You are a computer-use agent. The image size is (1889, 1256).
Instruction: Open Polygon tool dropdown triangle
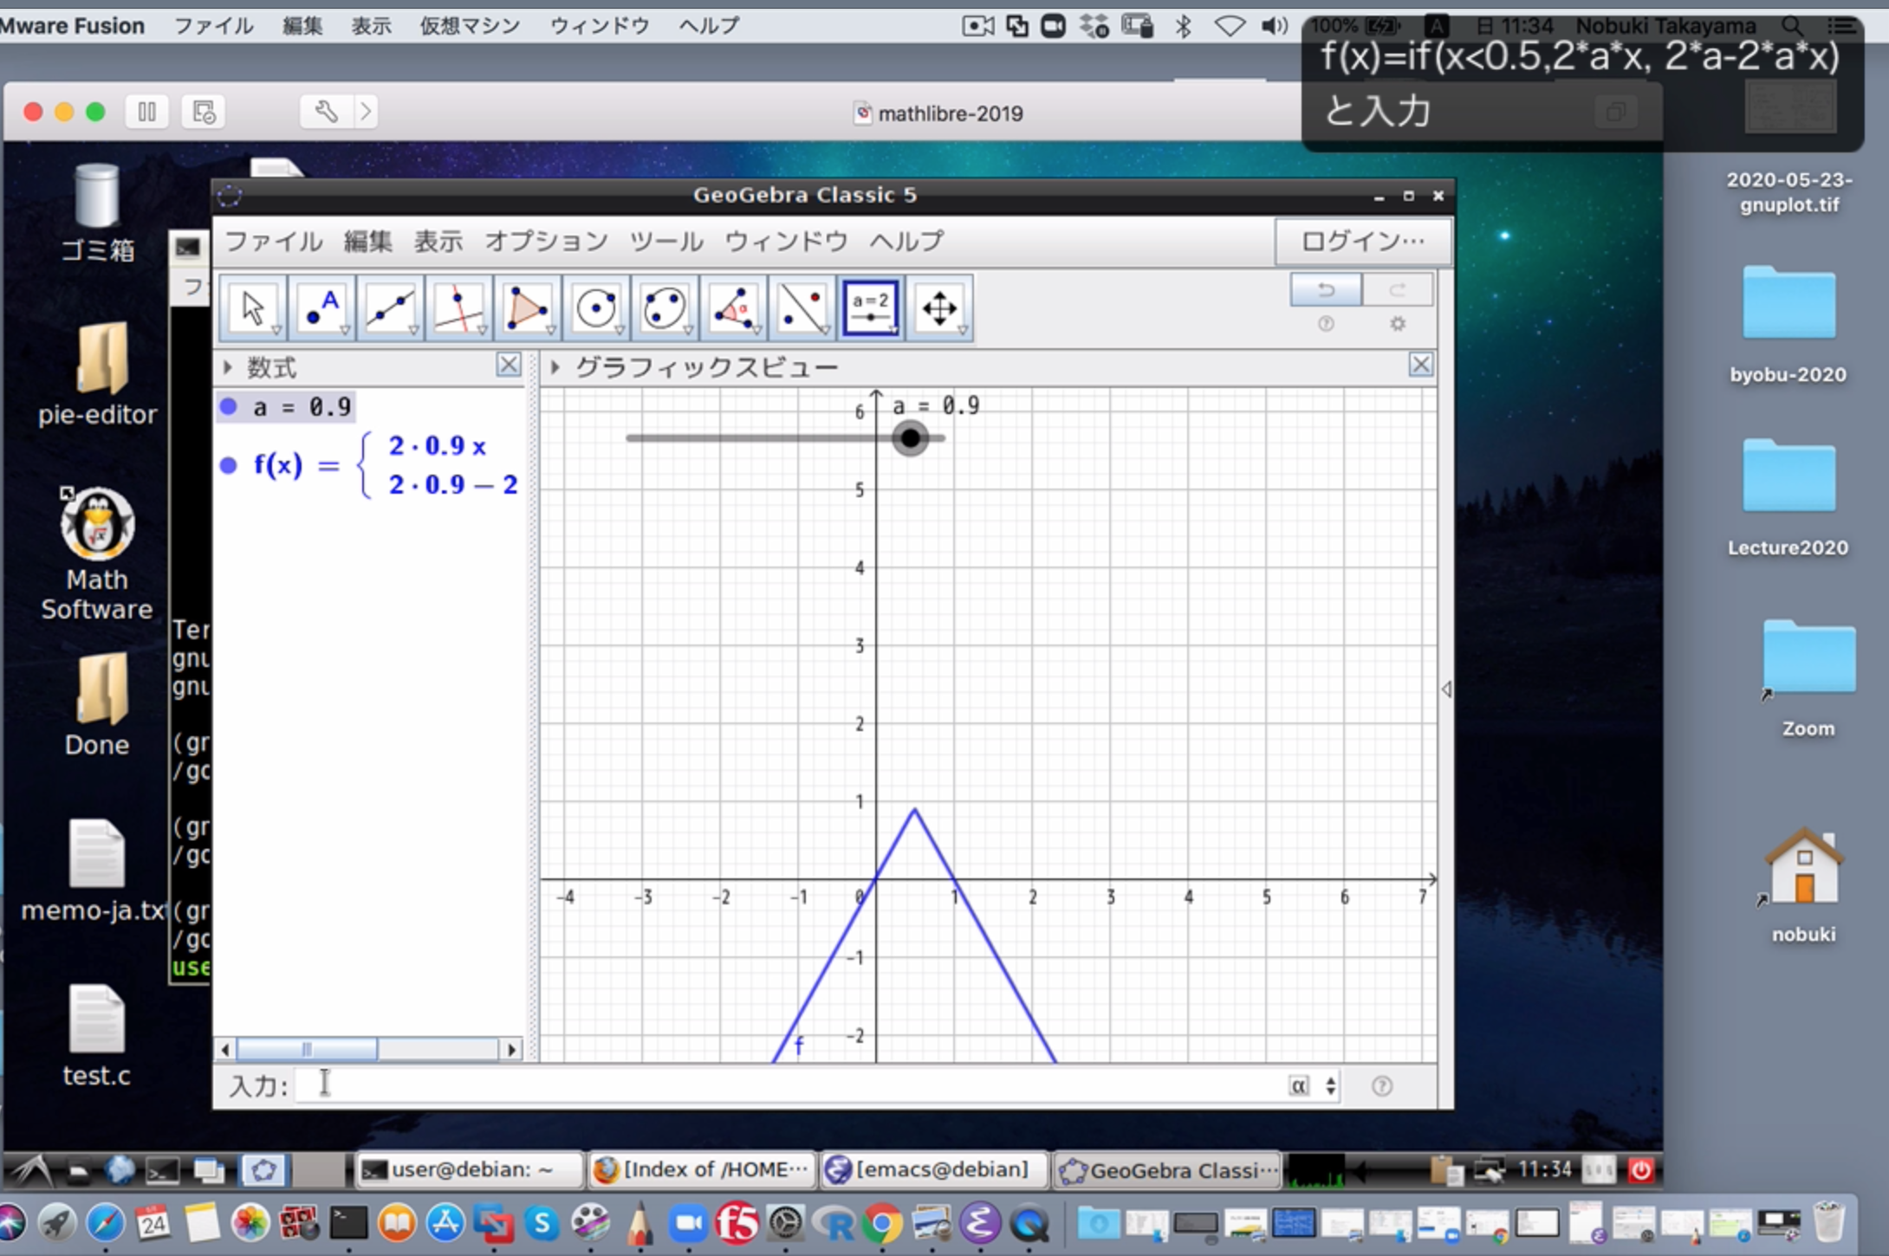tap(550, 330)
